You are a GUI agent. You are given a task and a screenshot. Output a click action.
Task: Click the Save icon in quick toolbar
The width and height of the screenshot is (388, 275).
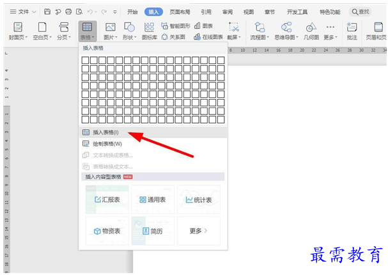[47, 12]
